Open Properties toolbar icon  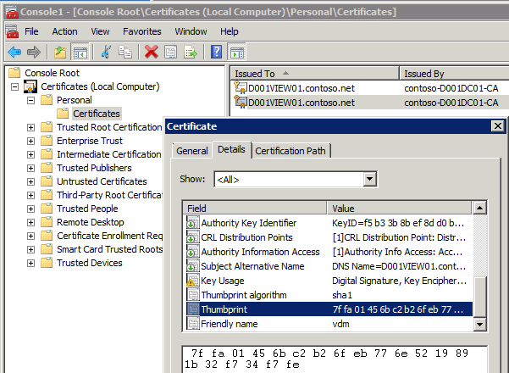pyautogui.click(x=171, y=52)
